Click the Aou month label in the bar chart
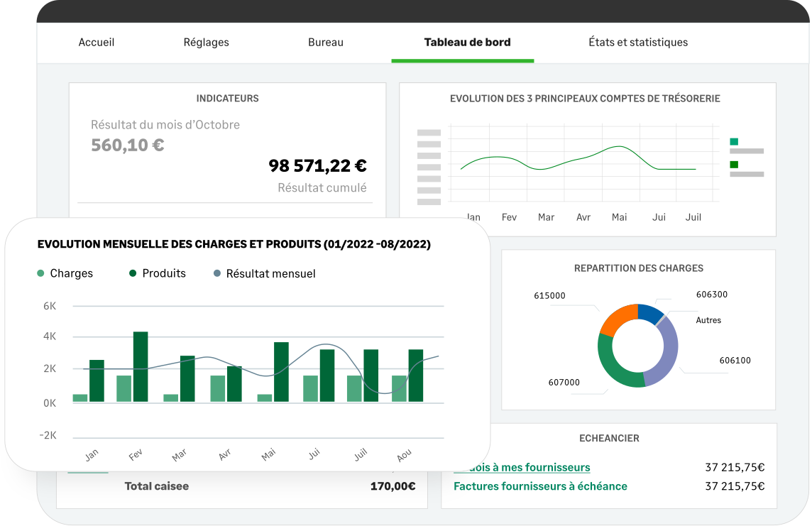The width and height of the screenshot is (812, 526). point(404,455)
